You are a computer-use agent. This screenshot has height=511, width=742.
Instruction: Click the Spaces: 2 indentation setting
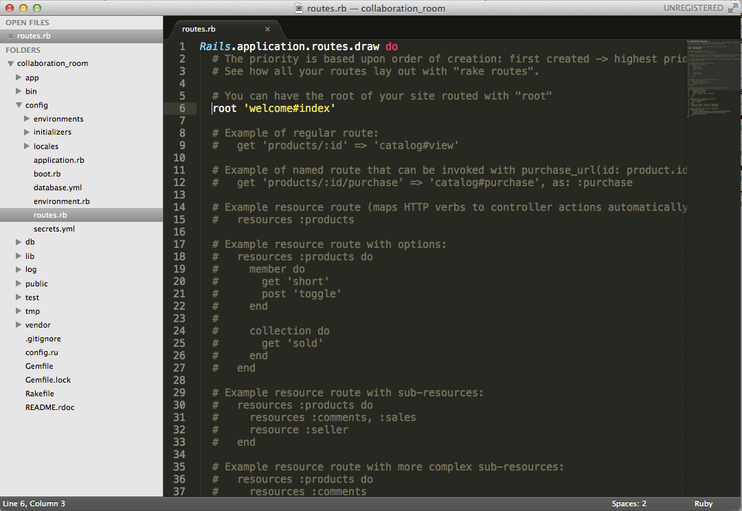click(629, 504)
